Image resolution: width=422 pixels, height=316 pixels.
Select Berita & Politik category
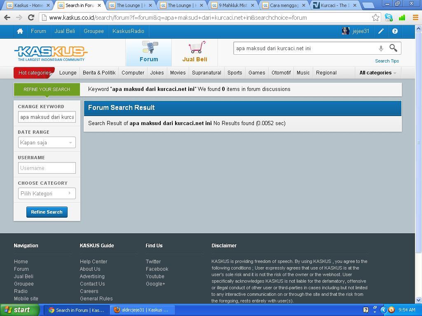pyautogui.click(x=99, y=73)
